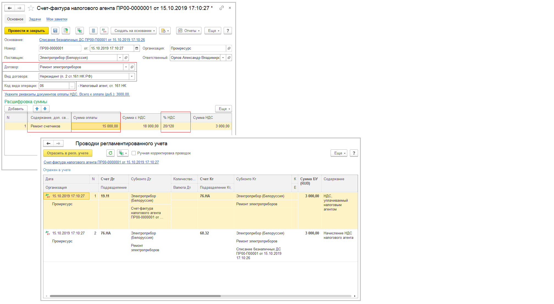Screen dimensions: 554x304
Task: Open the Отчеты dropdown menu
Action: pyautogui.click(x=189, y=31)
